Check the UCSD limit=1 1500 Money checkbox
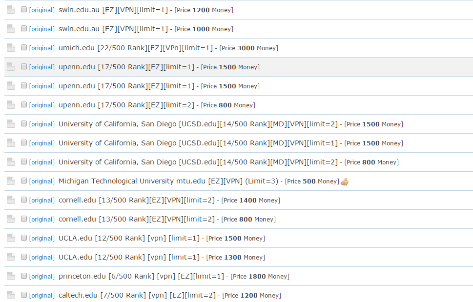This screenshot has width=473, height=302. pos(24,142)
